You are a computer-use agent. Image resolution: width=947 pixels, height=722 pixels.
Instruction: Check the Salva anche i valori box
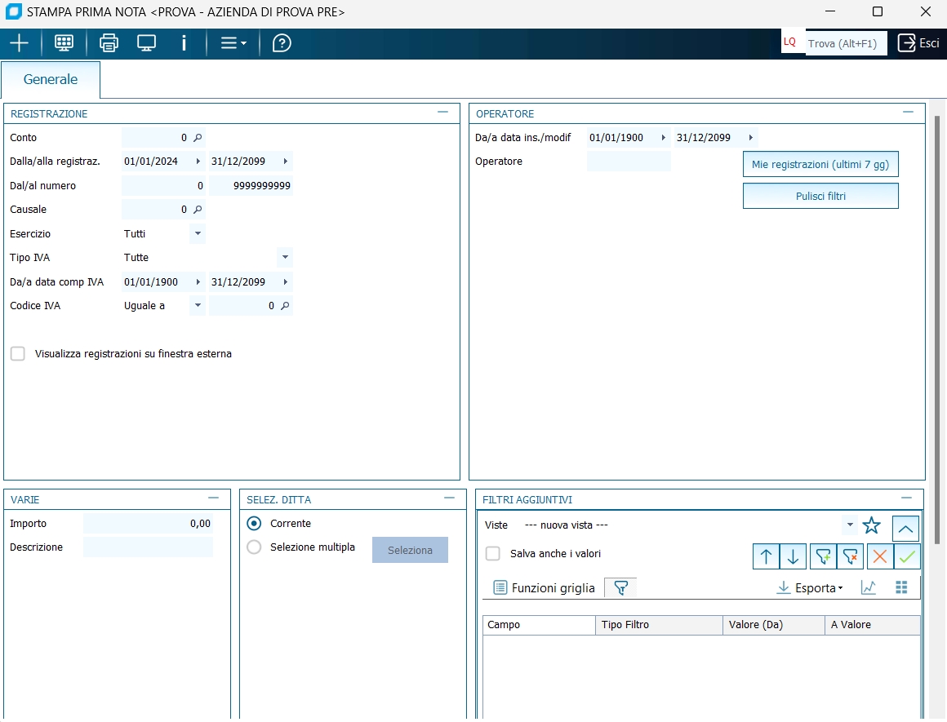click(x=493, y=553)
